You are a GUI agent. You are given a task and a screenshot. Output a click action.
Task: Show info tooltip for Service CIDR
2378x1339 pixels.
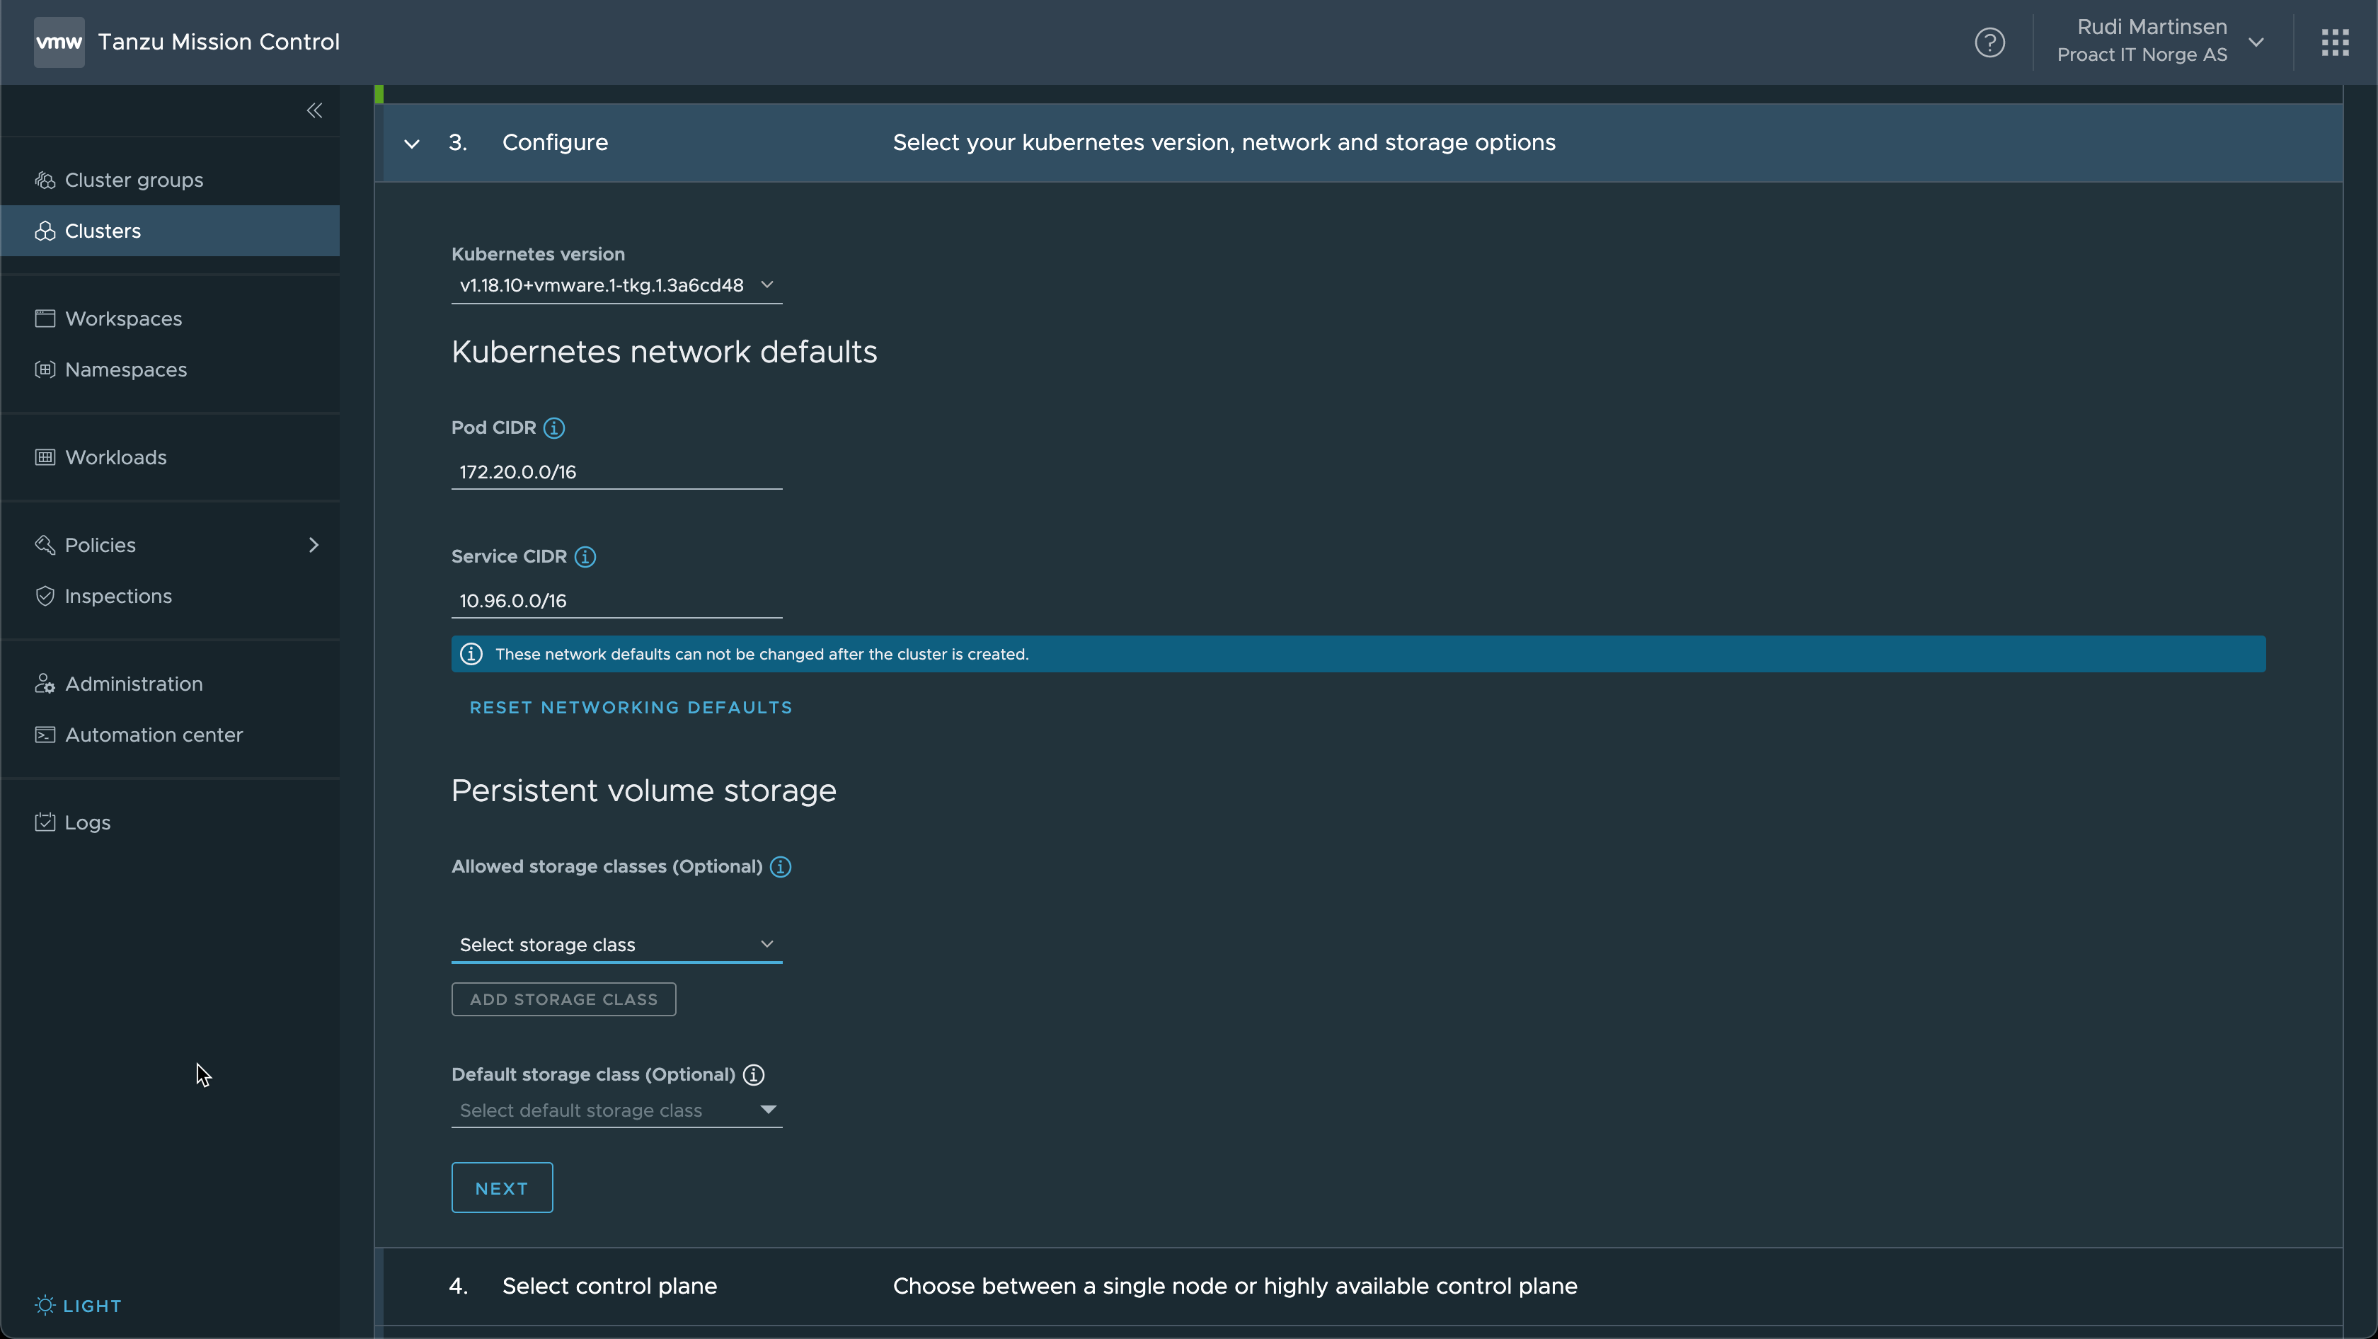point(585,556)
